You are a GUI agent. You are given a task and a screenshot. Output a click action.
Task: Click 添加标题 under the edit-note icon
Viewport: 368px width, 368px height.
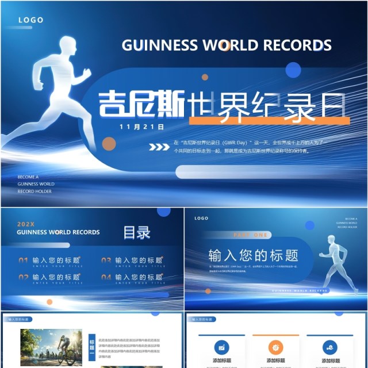click(222, 361)
